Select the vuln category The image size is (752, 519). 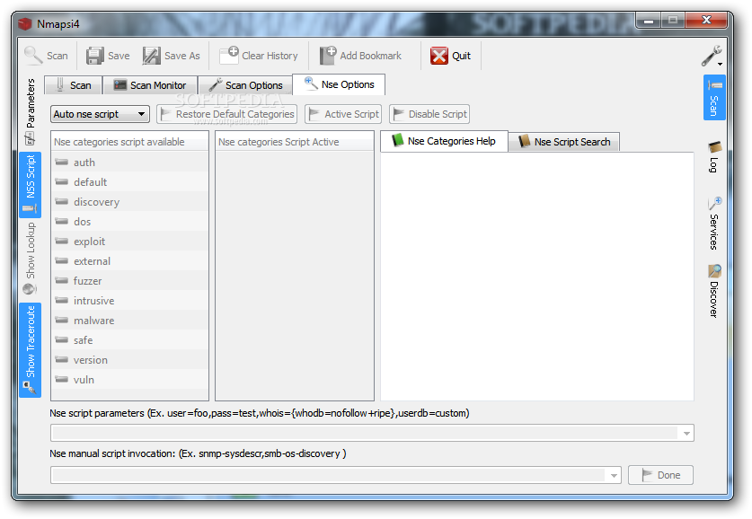tap(129, 380)
